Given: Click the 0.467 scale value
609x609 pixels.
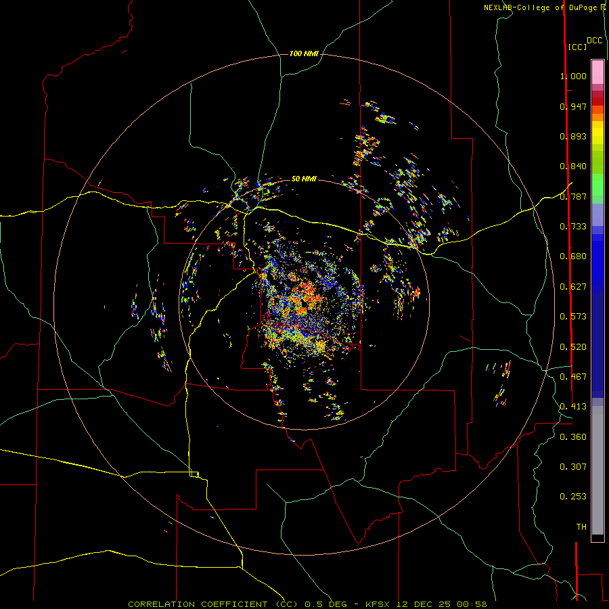Looking at the screenshot, I should click(573, 377).
